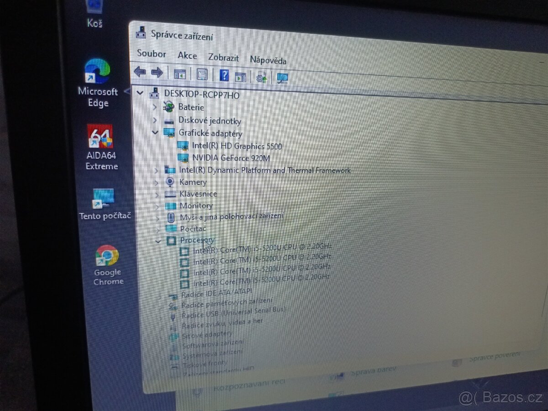Viewport: 548px width, 411px height.
Task: Click the blue question mark Help icon
Action: coord(224,75)
